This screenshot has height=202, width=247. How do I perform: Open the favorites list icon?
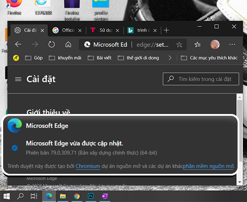(198, 44)
